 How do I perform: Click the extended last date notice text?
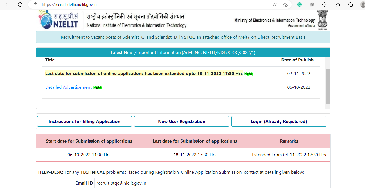point(144,74)
